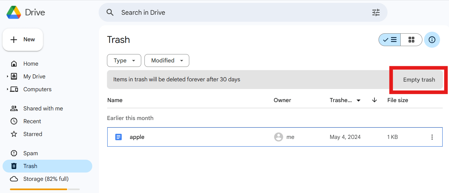The width and height of the screenshot is (449, 193).
Task: Select the search options filter icon
Action: pyautogui.click(x=376, y=12)
